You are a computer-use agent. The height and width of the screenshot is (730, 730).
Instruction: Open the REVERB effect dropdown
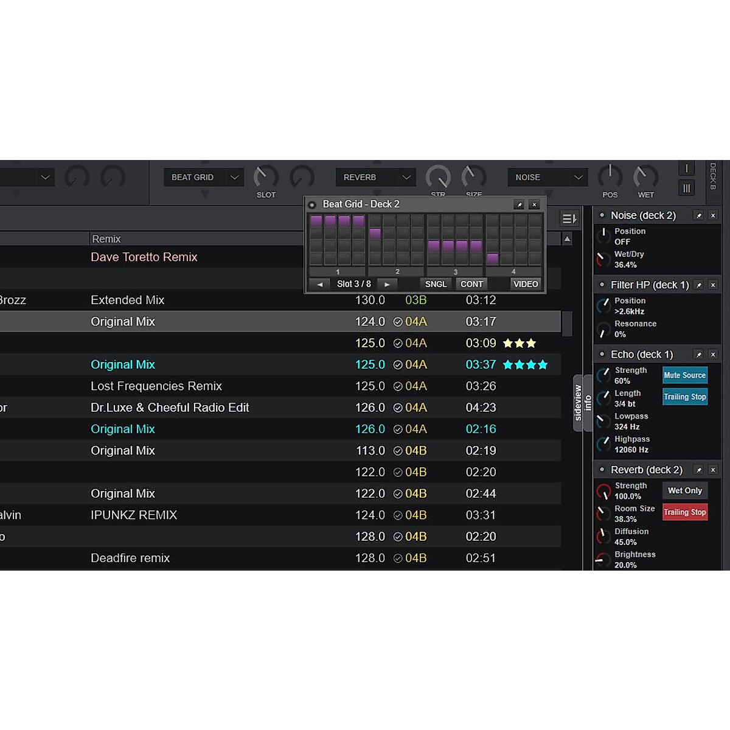coord(406,178)
